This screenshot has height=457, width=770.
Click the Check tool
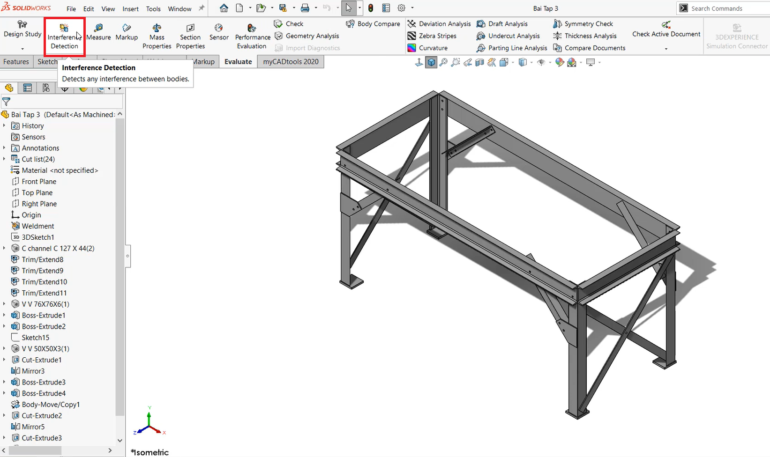pyautogui.click(x=289, y=24)
